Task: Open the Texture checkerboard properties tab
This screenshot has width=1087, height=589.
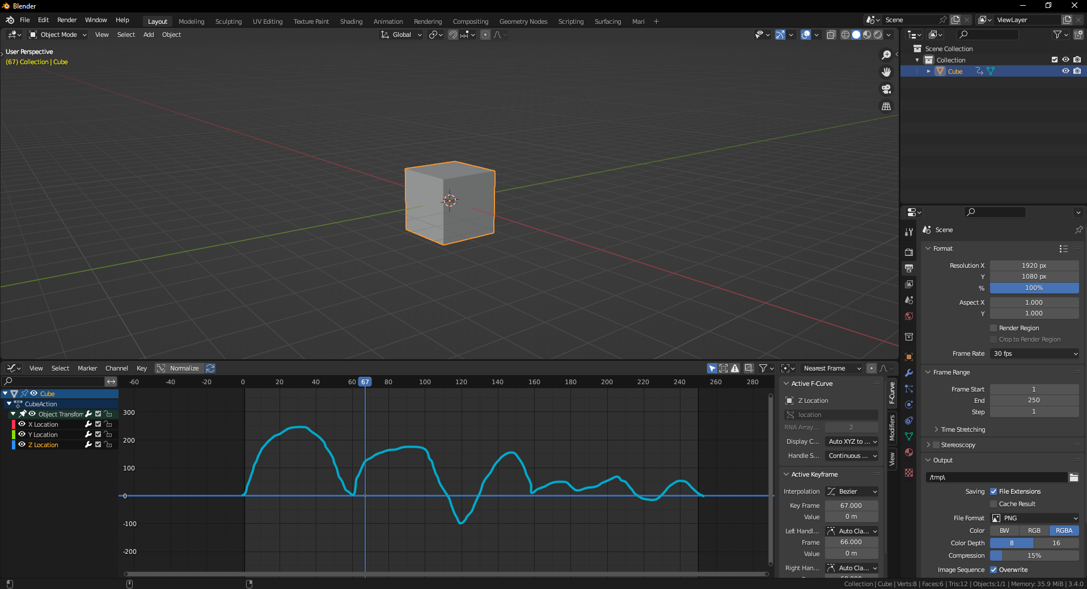Action: (x=909, y=473)
